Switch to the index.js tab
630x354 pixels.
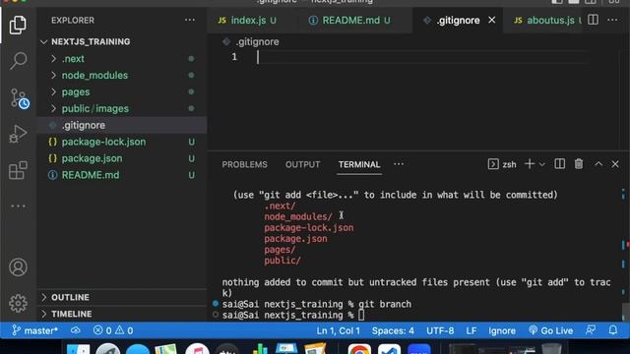[x=247, y=20]
